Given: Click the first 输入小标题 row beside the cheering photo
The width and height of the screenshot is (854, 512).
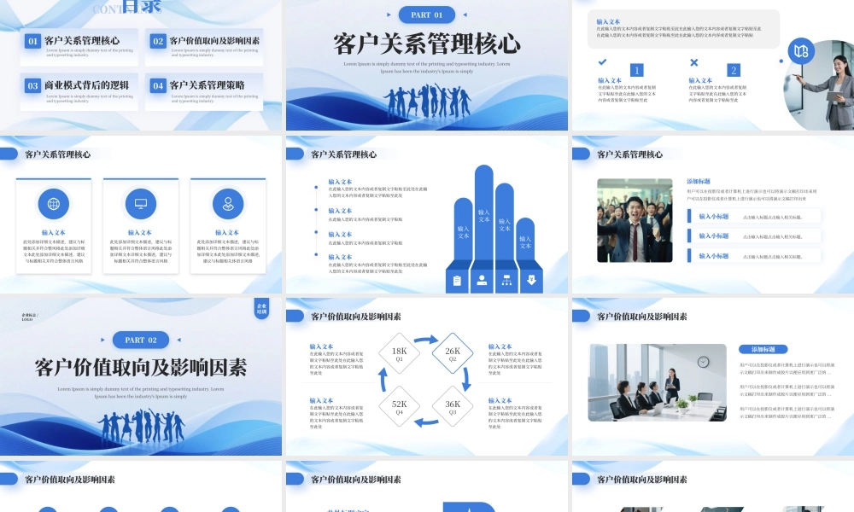Looking at the screenshot, I should [x=754, y=217].
